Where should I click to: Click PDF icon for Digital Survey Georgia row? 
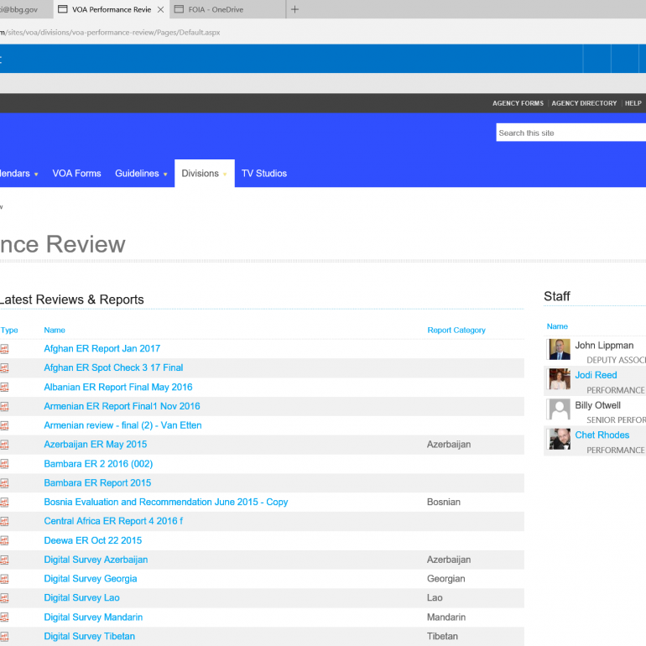coord(4,579)
